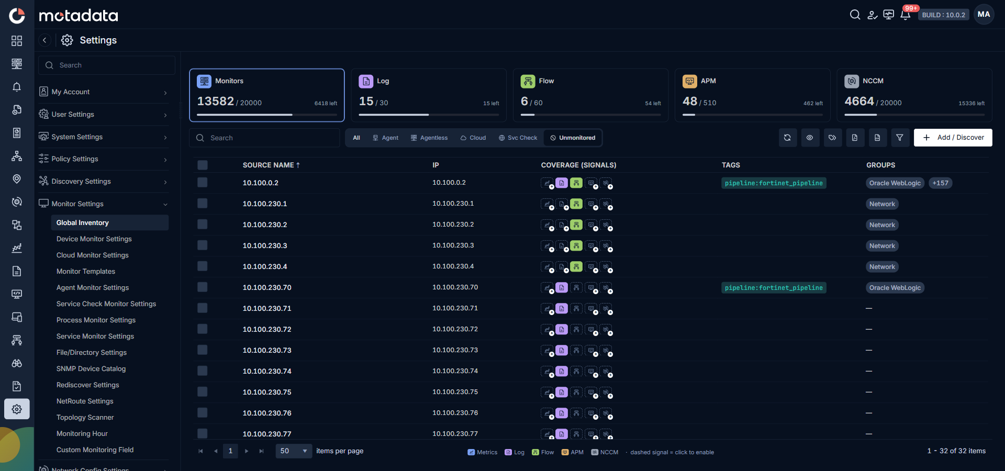The height and width of the screenshot is (471, 1005).
Task: Expand User Settings in the sidebar
Action: pyautogui.click(x=104, y=115)
